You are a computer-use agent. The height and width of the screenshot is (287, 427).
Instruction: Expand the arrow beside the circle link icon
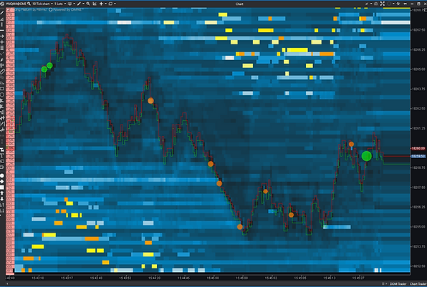pos(393,4)
